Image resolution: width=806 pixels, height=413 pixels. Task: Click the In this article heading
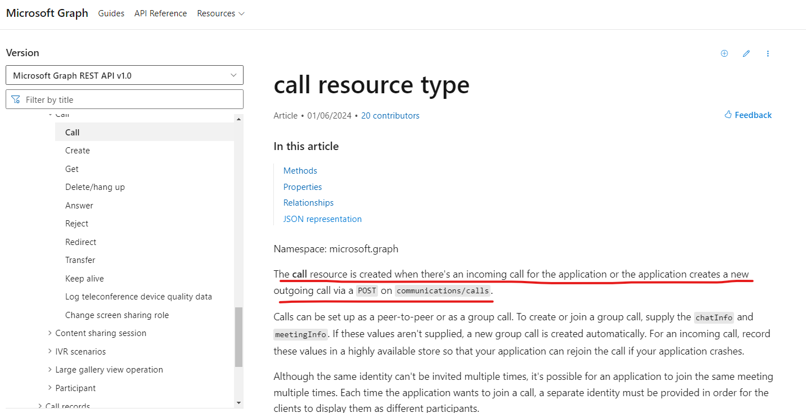coord(306,147)
